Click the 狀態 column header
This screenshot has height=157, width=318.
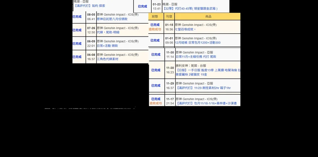point(155,17)
